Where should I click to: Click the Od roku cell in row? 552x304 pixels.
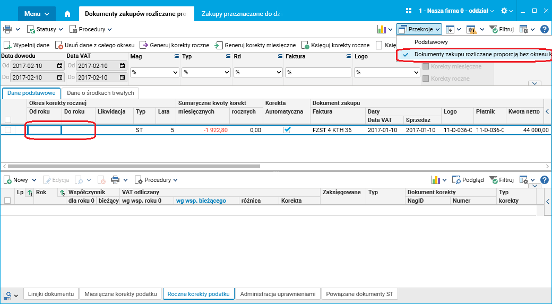tap(45, 130)
